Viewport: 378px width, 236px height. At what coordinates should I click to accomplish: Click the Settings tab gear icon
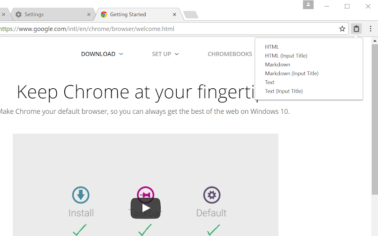click(x=18, y=15)
